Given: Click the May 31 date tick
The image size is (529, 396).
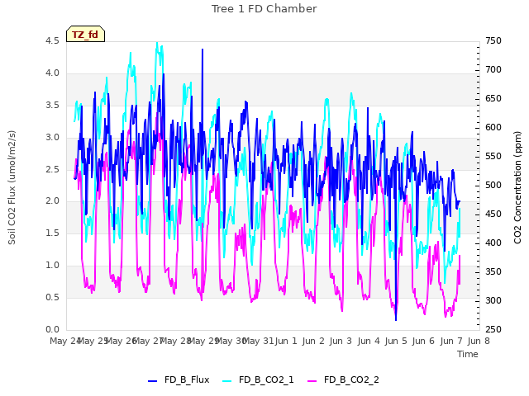Looking at the screenshot, I should (258, 341).
